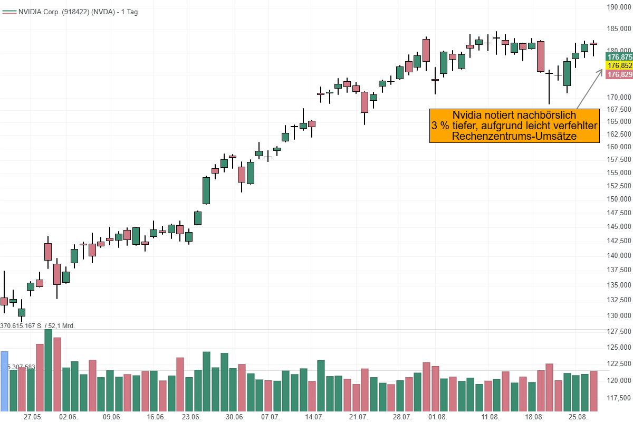
Task: Select the 27.05. date on time axis
Action: 33,417
